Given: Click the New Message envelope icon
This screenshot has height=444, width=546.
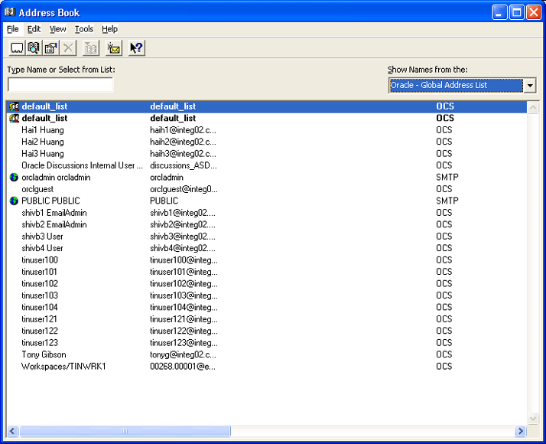Looking at the screenshot, I should (x=113, y=48).
